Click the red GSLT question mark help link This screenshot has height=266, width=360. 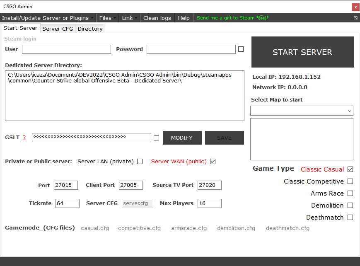pos(24,138)
